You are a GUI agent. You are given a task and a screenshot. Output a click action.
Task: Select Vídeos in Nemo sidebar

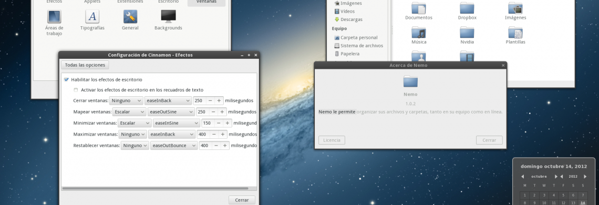tap(344, 12)
